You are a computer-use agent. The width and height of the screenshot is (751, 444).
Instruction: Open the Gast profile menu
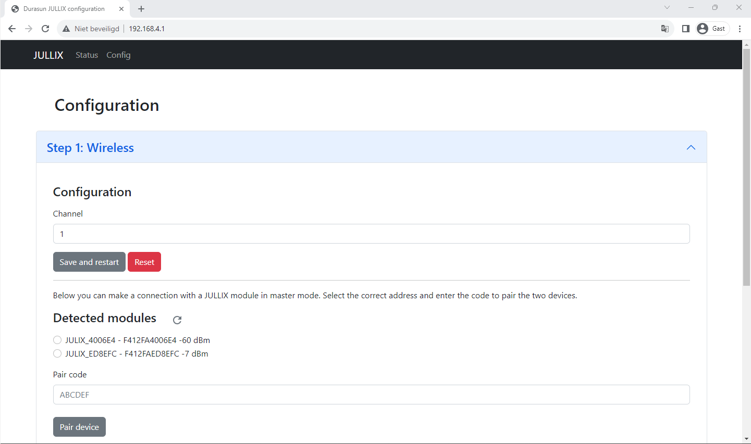coord(712,29)
